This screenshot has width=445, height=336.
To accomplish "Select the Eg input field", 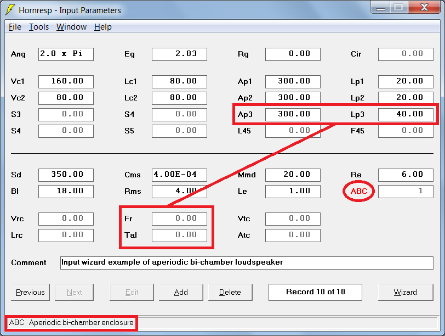I will [179, 54].
